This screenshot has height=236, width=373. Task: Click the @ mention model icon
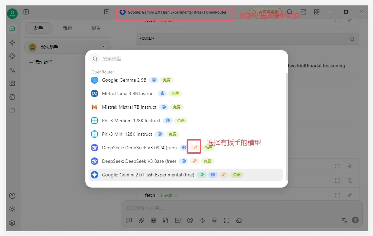[x=190, y=220]
